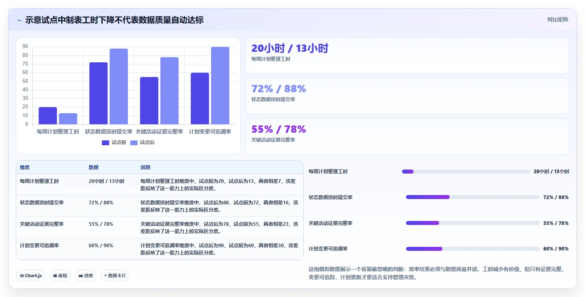
Task: Open the 55% / 78% data card
Action: pos(407,136)
